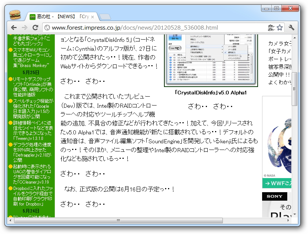The width and height of the screenshot is (308, 234).
Task: Click the 5月25日 date heading
Action: [31, 72]
